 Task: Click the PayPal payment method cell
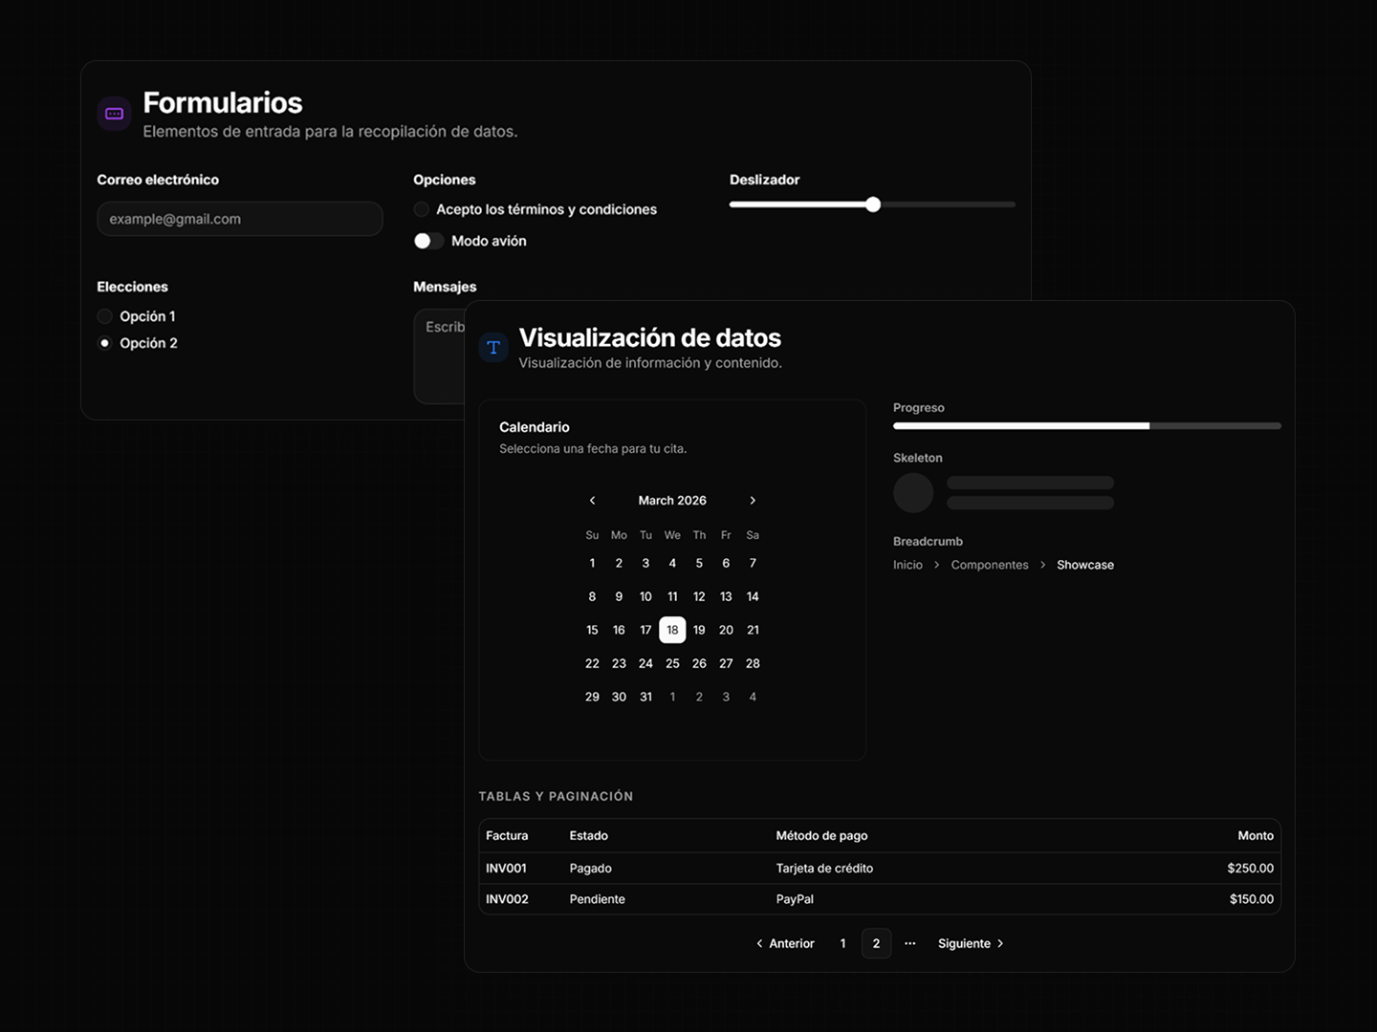pos(795,899)
